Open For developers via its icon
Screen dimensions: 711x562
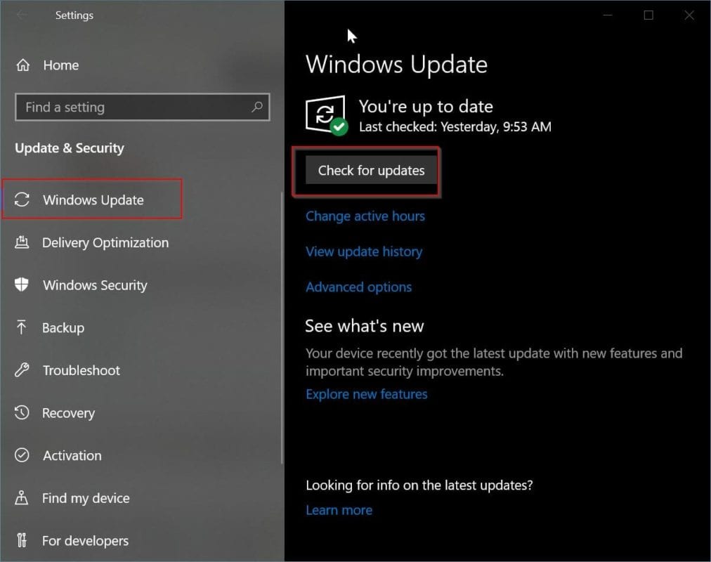point(23,540)
